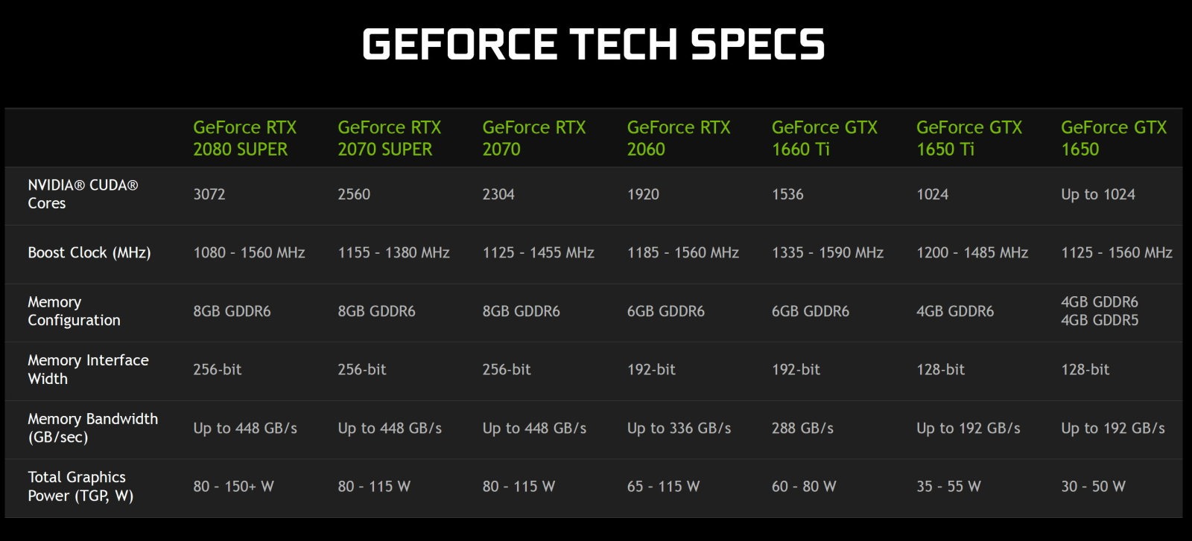Click the Memory Configuration row label

point(74,311)
